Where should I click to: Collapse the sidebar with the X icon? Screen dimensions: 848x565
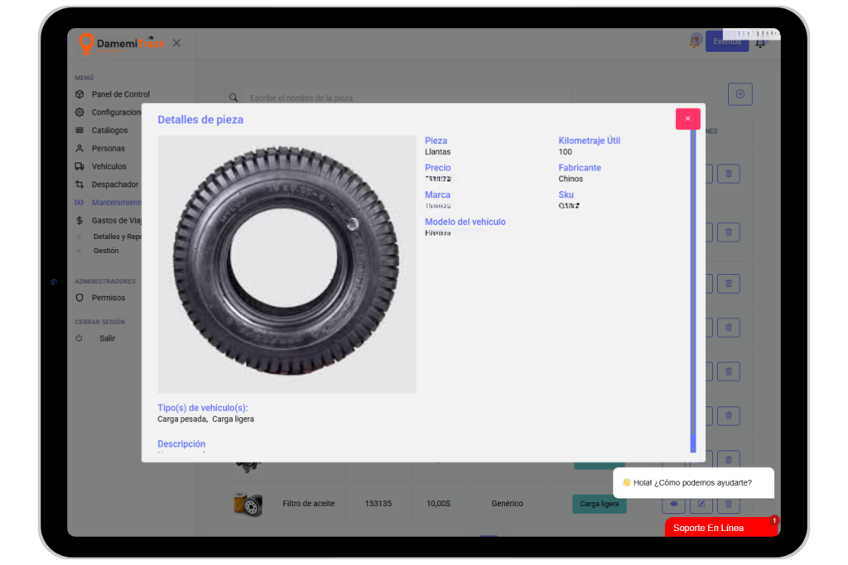click(x=176, y=43)
